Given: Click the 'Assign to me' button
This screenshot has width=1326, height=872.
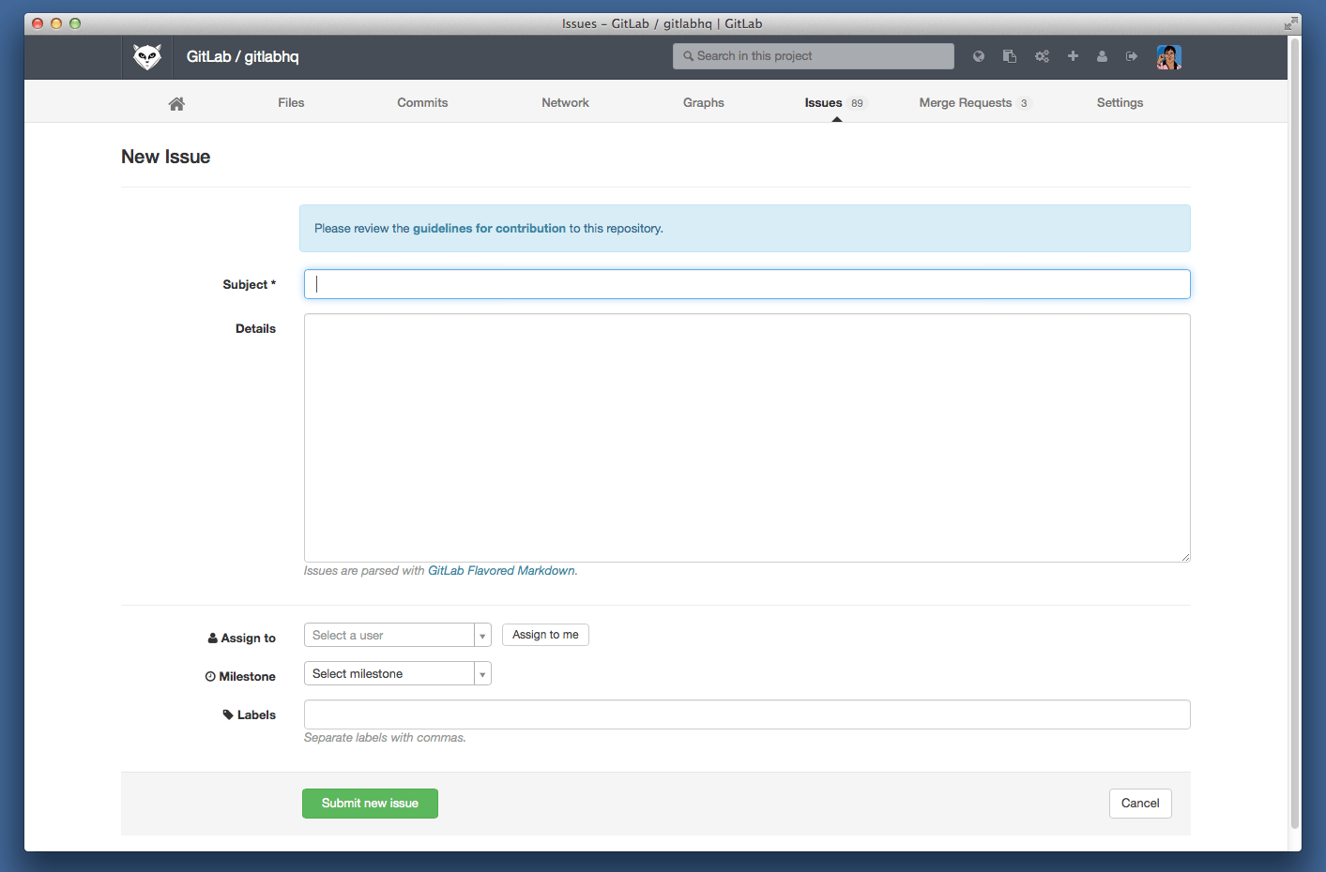Looking at the screenshot, I should (545, 635).
